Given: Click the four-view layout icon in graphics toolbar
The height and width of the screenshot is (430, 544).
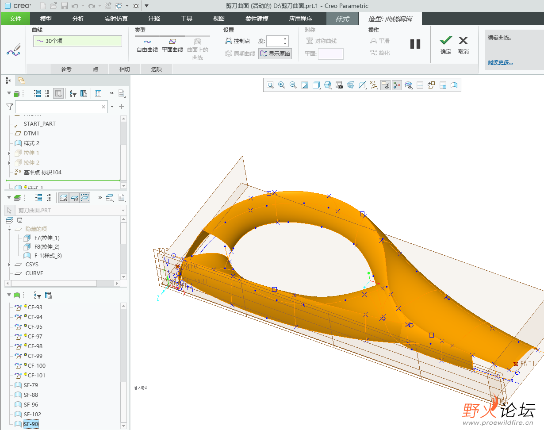Looking at the screenshot, I should (x=420, y=85).
